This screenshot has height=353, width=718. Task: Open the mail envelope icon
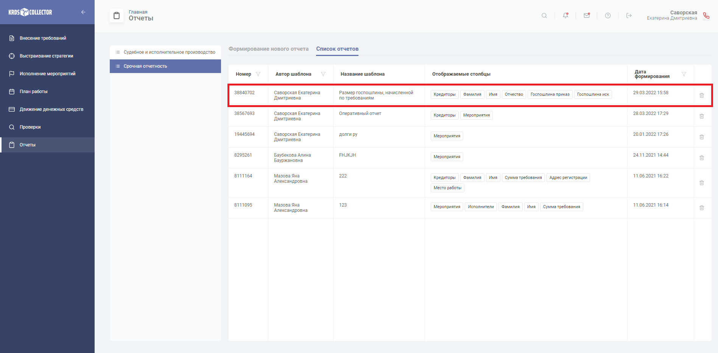tap(587, 16)
